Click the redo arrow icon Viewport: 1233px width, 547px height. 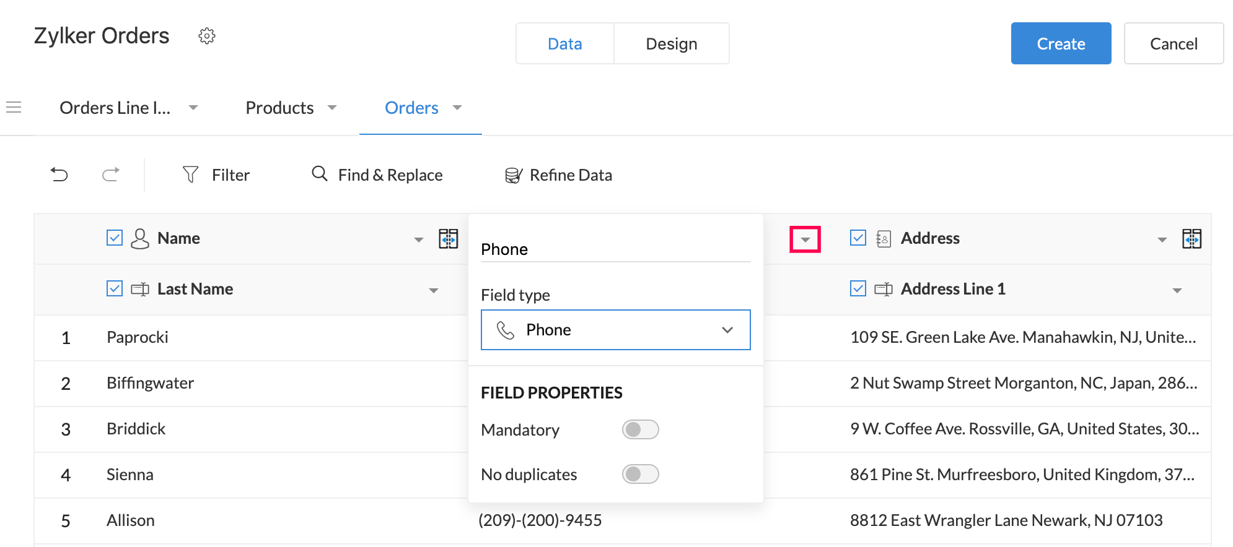111,175
